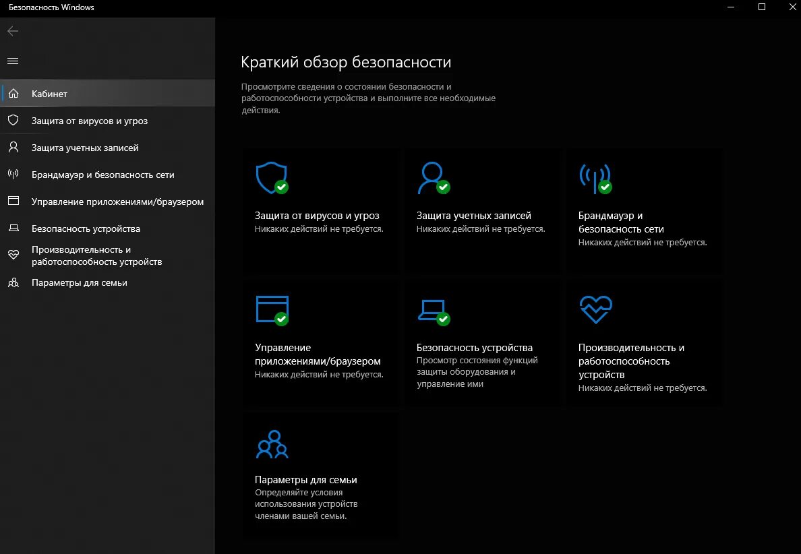Open the Защита учетных записей tile title
The image size is (801, 554).
point(473,216)
